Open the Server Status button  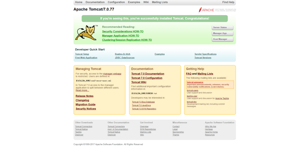222,28
